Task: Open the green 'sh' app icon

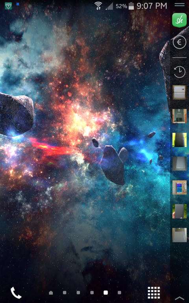Action: tap(180, 20)
